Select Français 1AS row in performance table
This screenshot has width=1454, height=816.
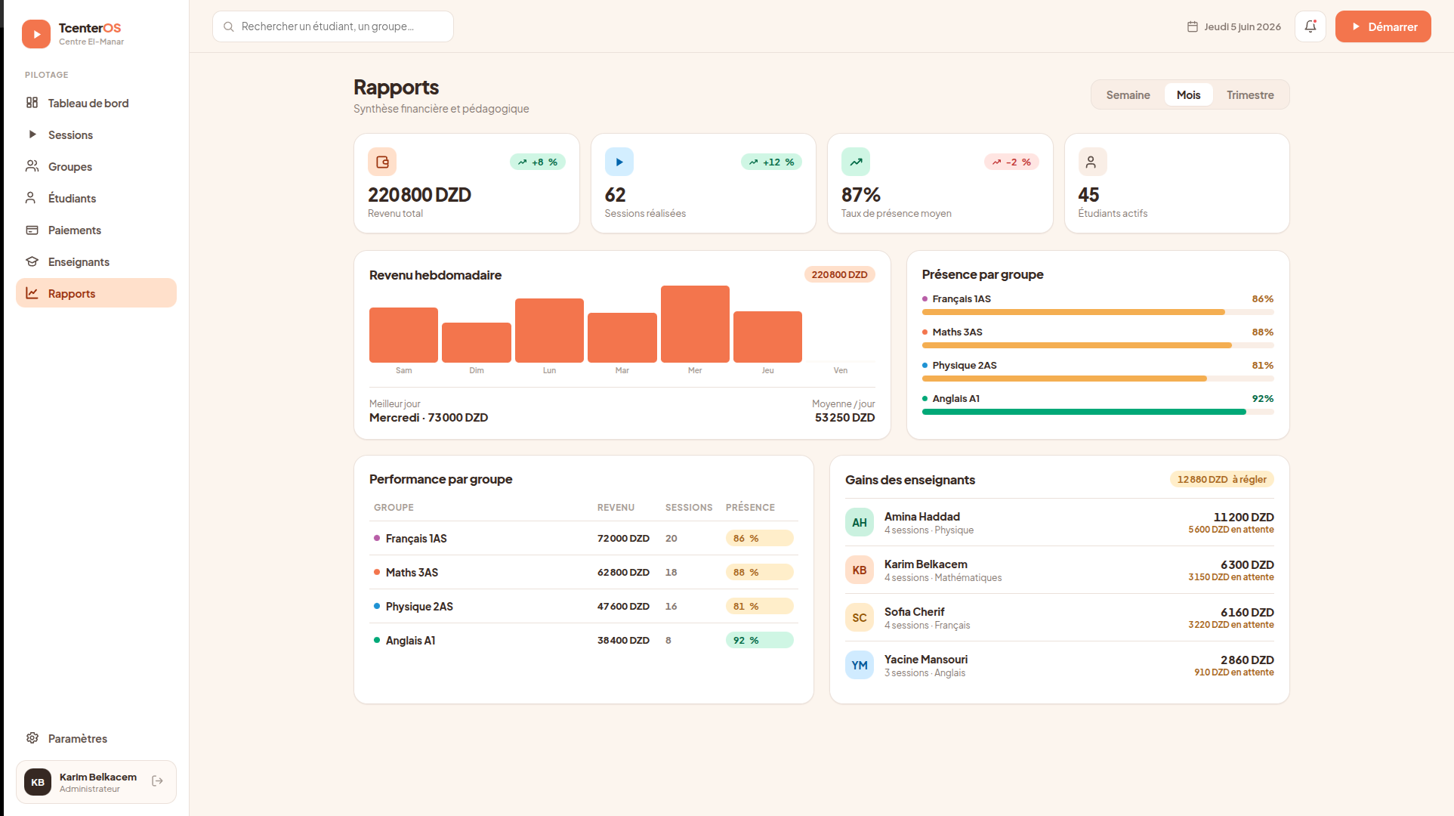pos(584,538)
